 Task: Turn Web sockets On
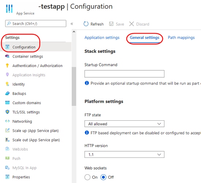[x=87, y=177]
